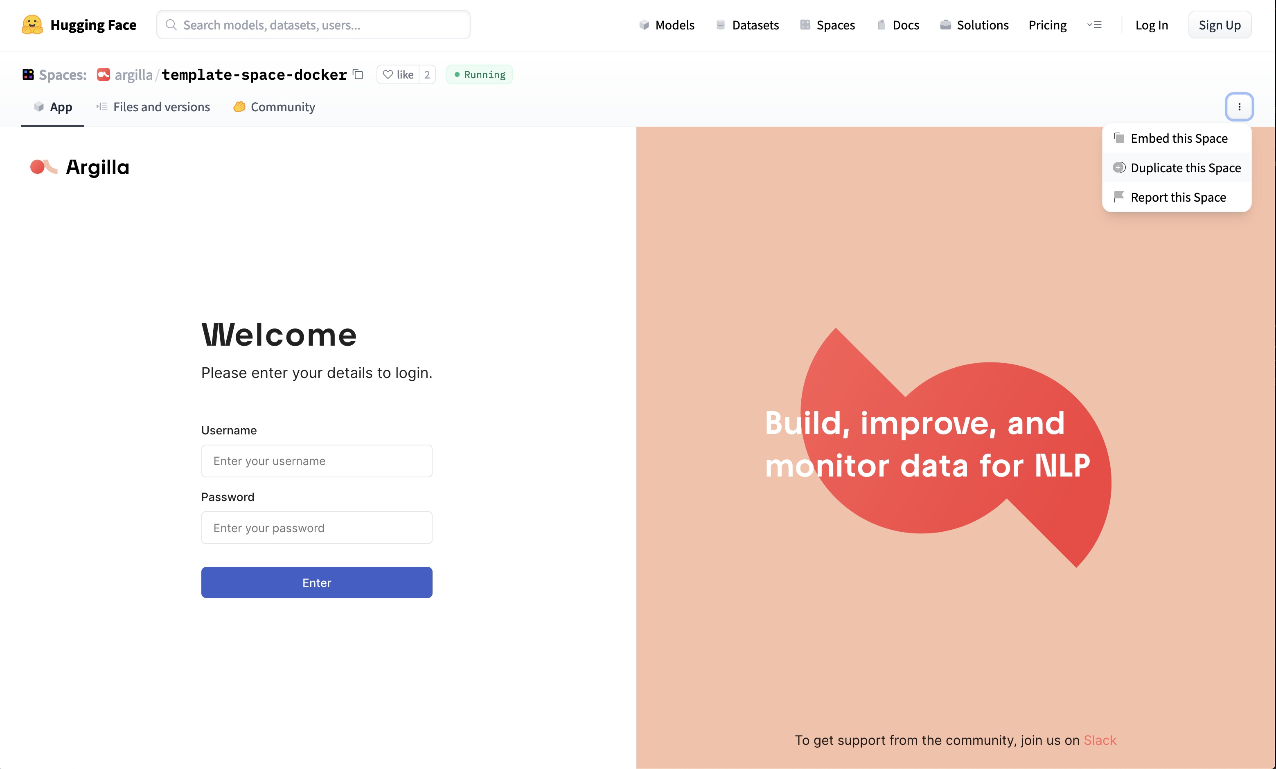
Task: Click the Hugging Face emoji logo
Action: click(32, 25)
